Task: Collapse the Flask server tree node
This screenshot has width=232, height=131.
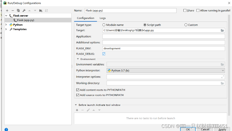Action: click(6, 16)
